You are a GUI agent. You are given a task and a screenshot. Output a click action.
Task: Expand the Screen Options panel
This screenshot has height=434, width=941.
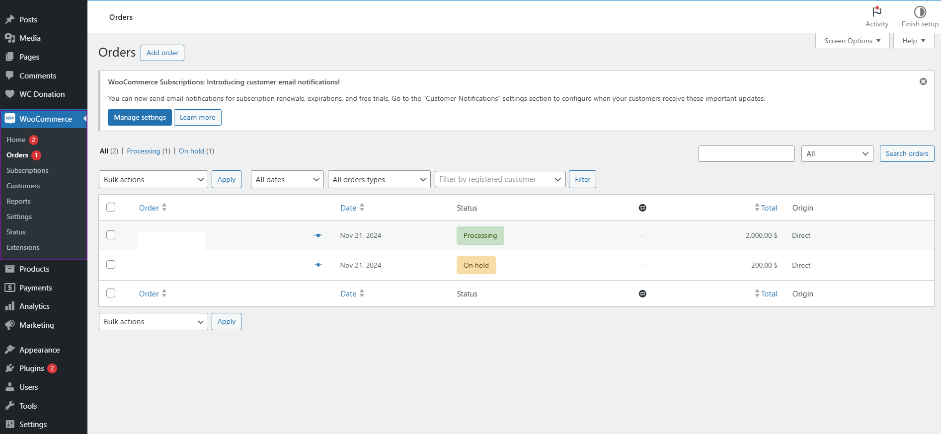853,41
